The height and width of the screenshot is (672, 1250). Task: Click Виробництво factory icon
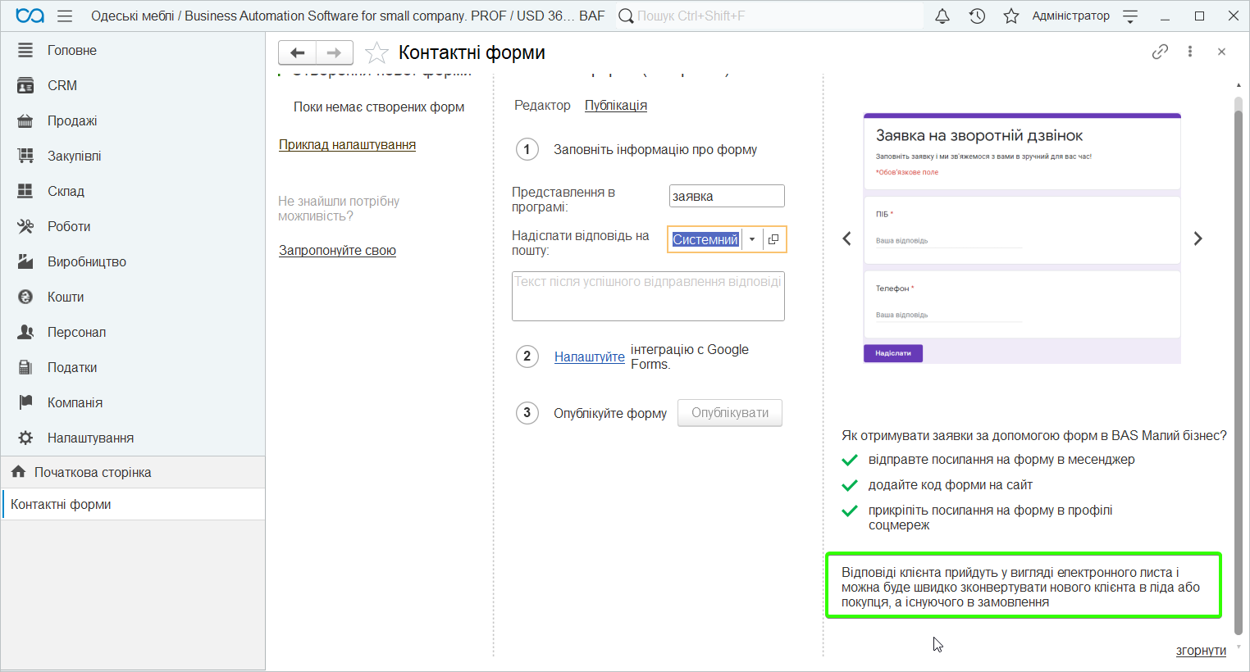click(25, 261)
